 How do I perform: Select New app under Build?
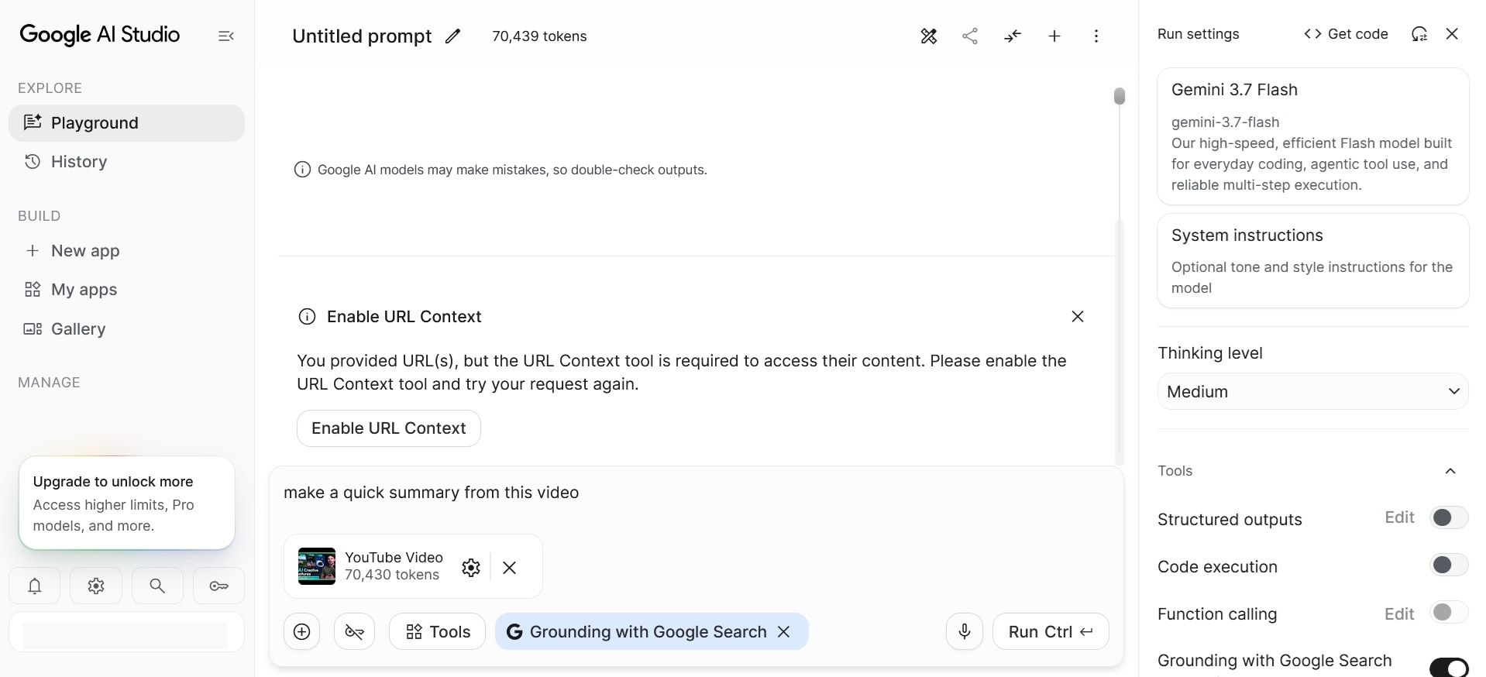tap(127, 251)
